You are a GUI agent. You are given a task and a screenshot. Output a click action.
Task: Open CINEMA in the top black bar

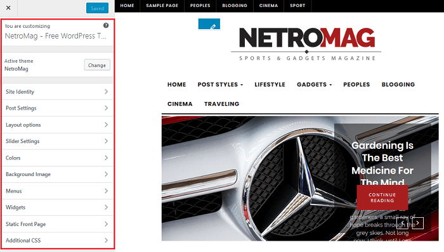268,6
